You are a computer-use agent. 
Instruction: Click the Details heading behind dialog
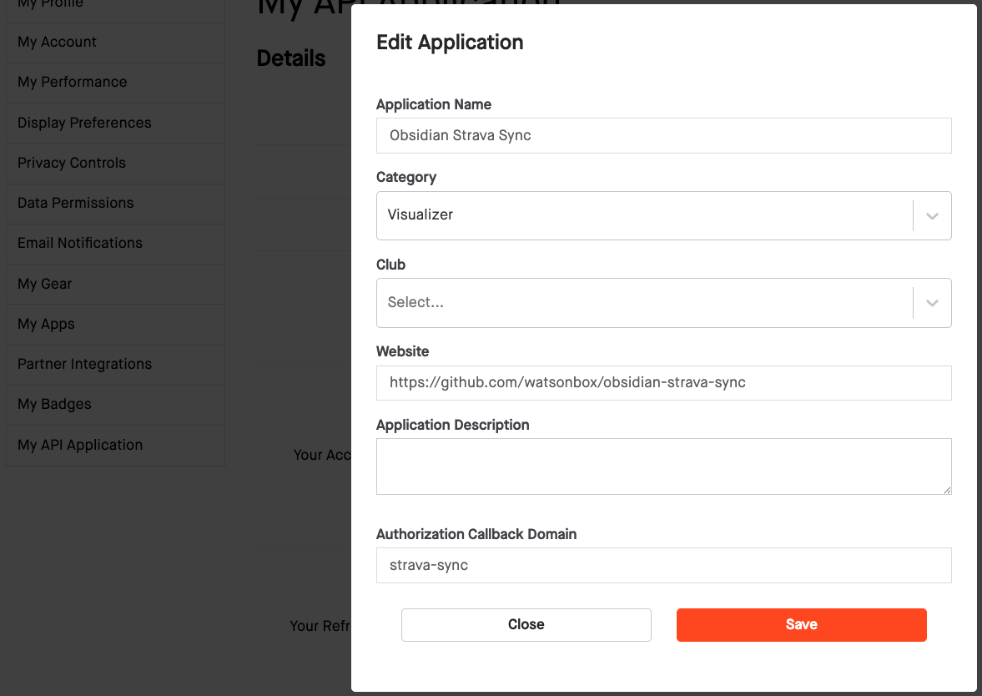point(291,58)
